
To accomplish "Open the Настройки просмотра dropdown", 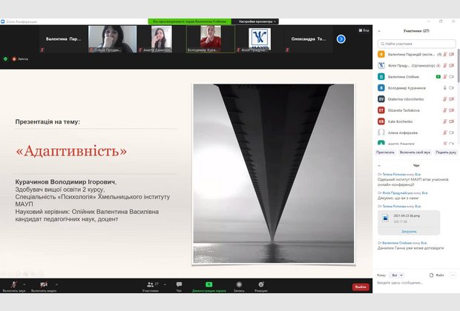I will (x=256, y=21).
